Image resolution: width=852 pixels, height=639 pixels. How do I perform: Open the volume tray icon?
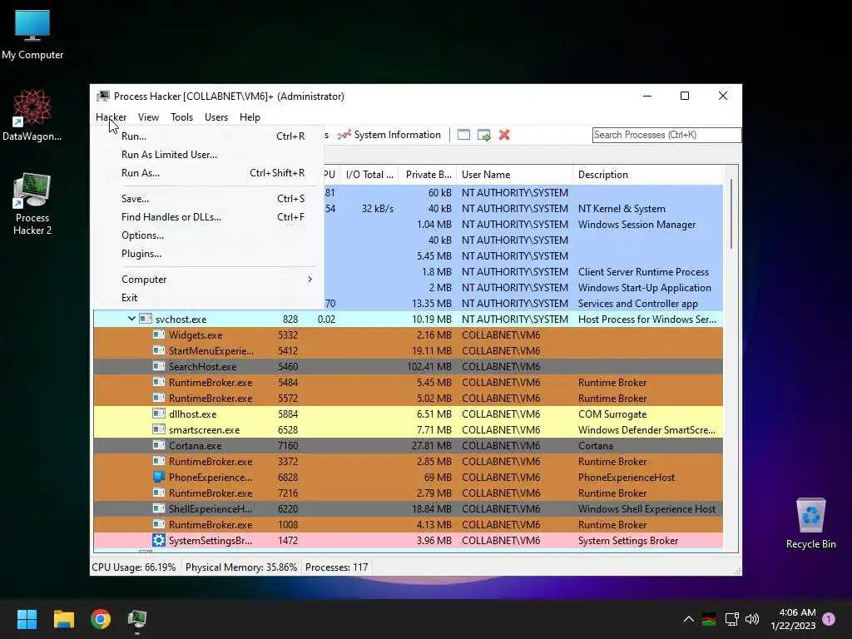pos(752,619)
